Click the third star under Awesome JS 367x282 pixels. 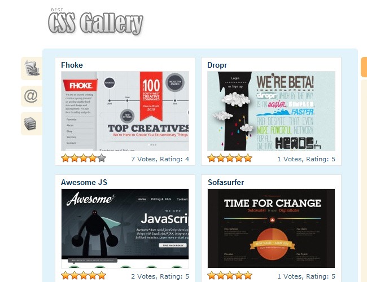click(x=84, y=275)
